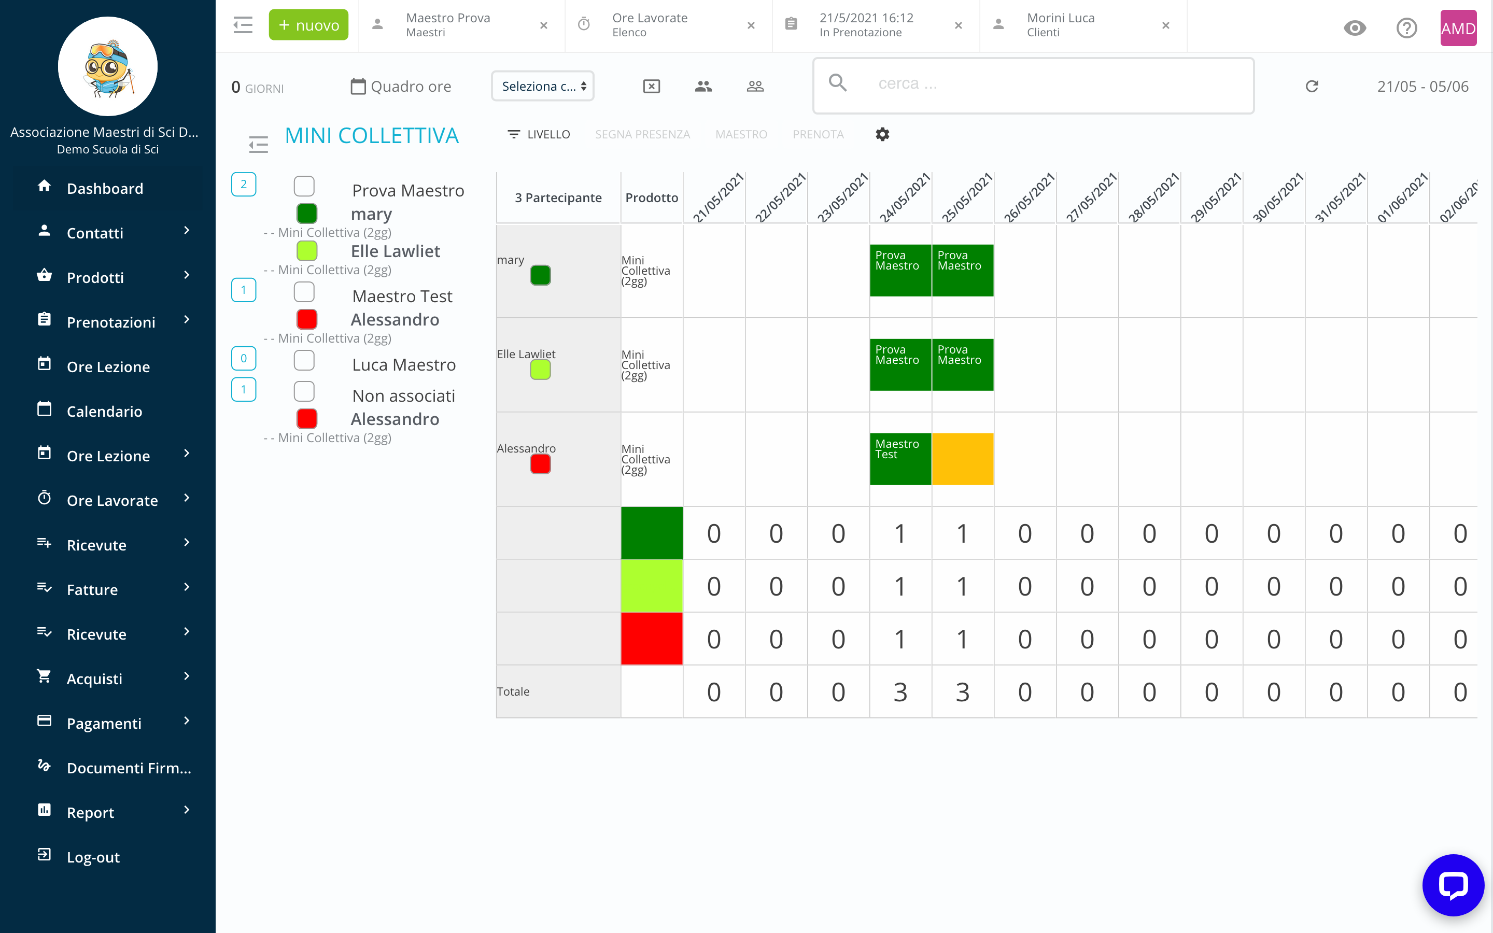Click the filled group people icon
The image size is (1493, 933).
tap(703, 87)
